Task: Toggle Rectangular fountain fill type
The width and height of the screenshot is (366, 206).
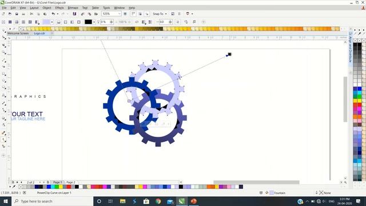Action: pyautogui.click(x=79, y=22)
